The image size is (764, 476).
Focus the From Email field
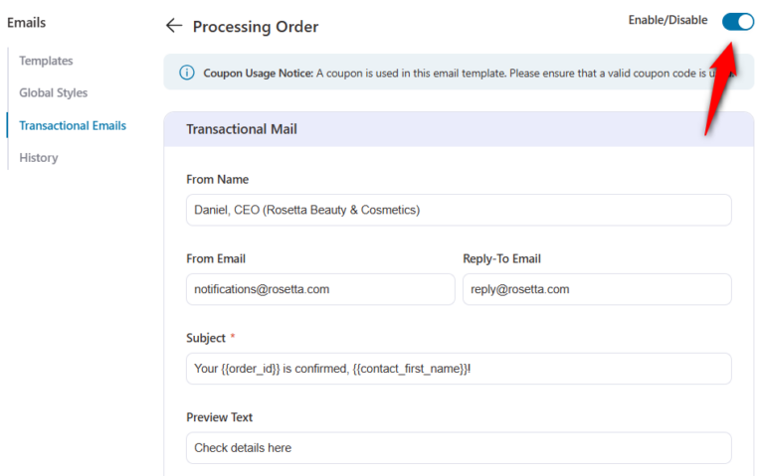coord(319,289)
